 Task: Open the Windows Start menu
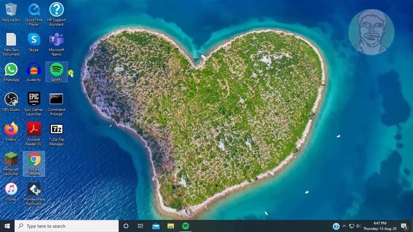pos(7,226)
